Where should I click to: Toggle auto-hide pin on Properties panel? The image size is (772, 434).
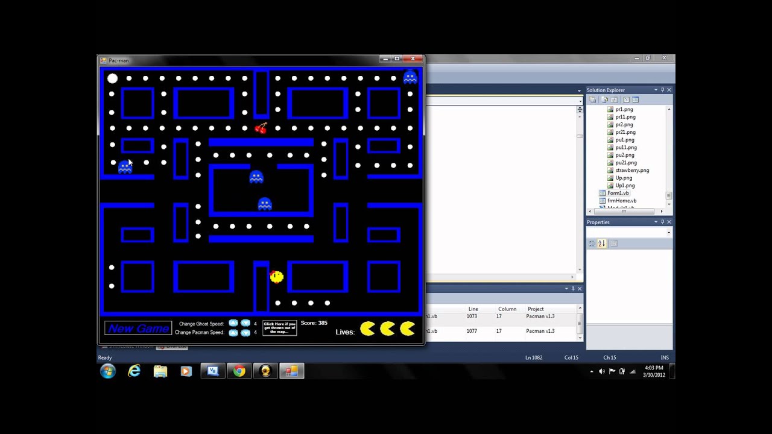pos(662,222)
